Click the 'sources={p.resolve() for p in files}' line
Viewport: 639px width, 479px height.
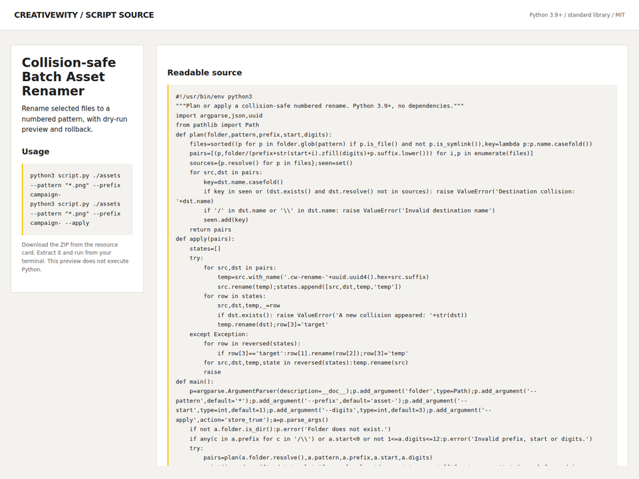click(271, 163)
